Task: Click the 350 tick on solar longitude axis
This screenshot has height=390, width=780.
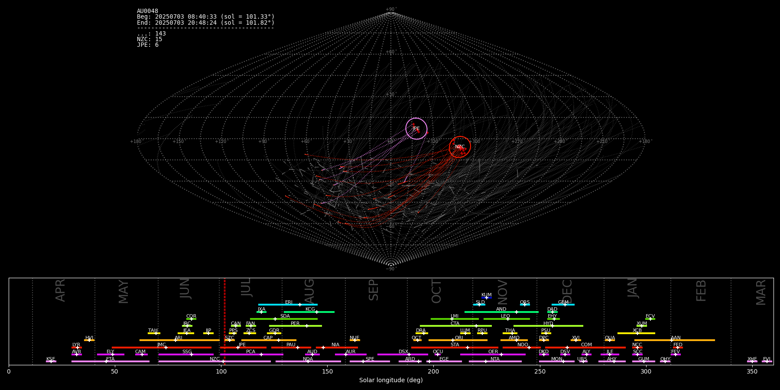Action: 752,371
